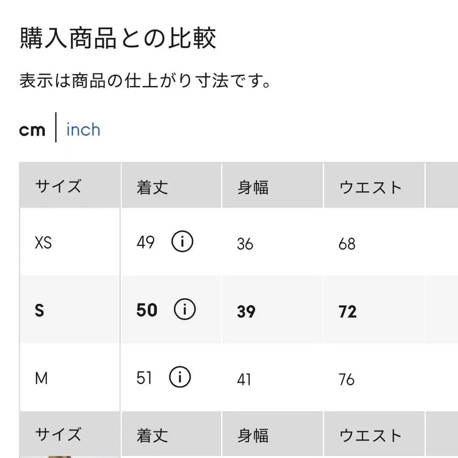
Task: Click the 購入商品との比較 heading
Action: [x=118, y=39]
